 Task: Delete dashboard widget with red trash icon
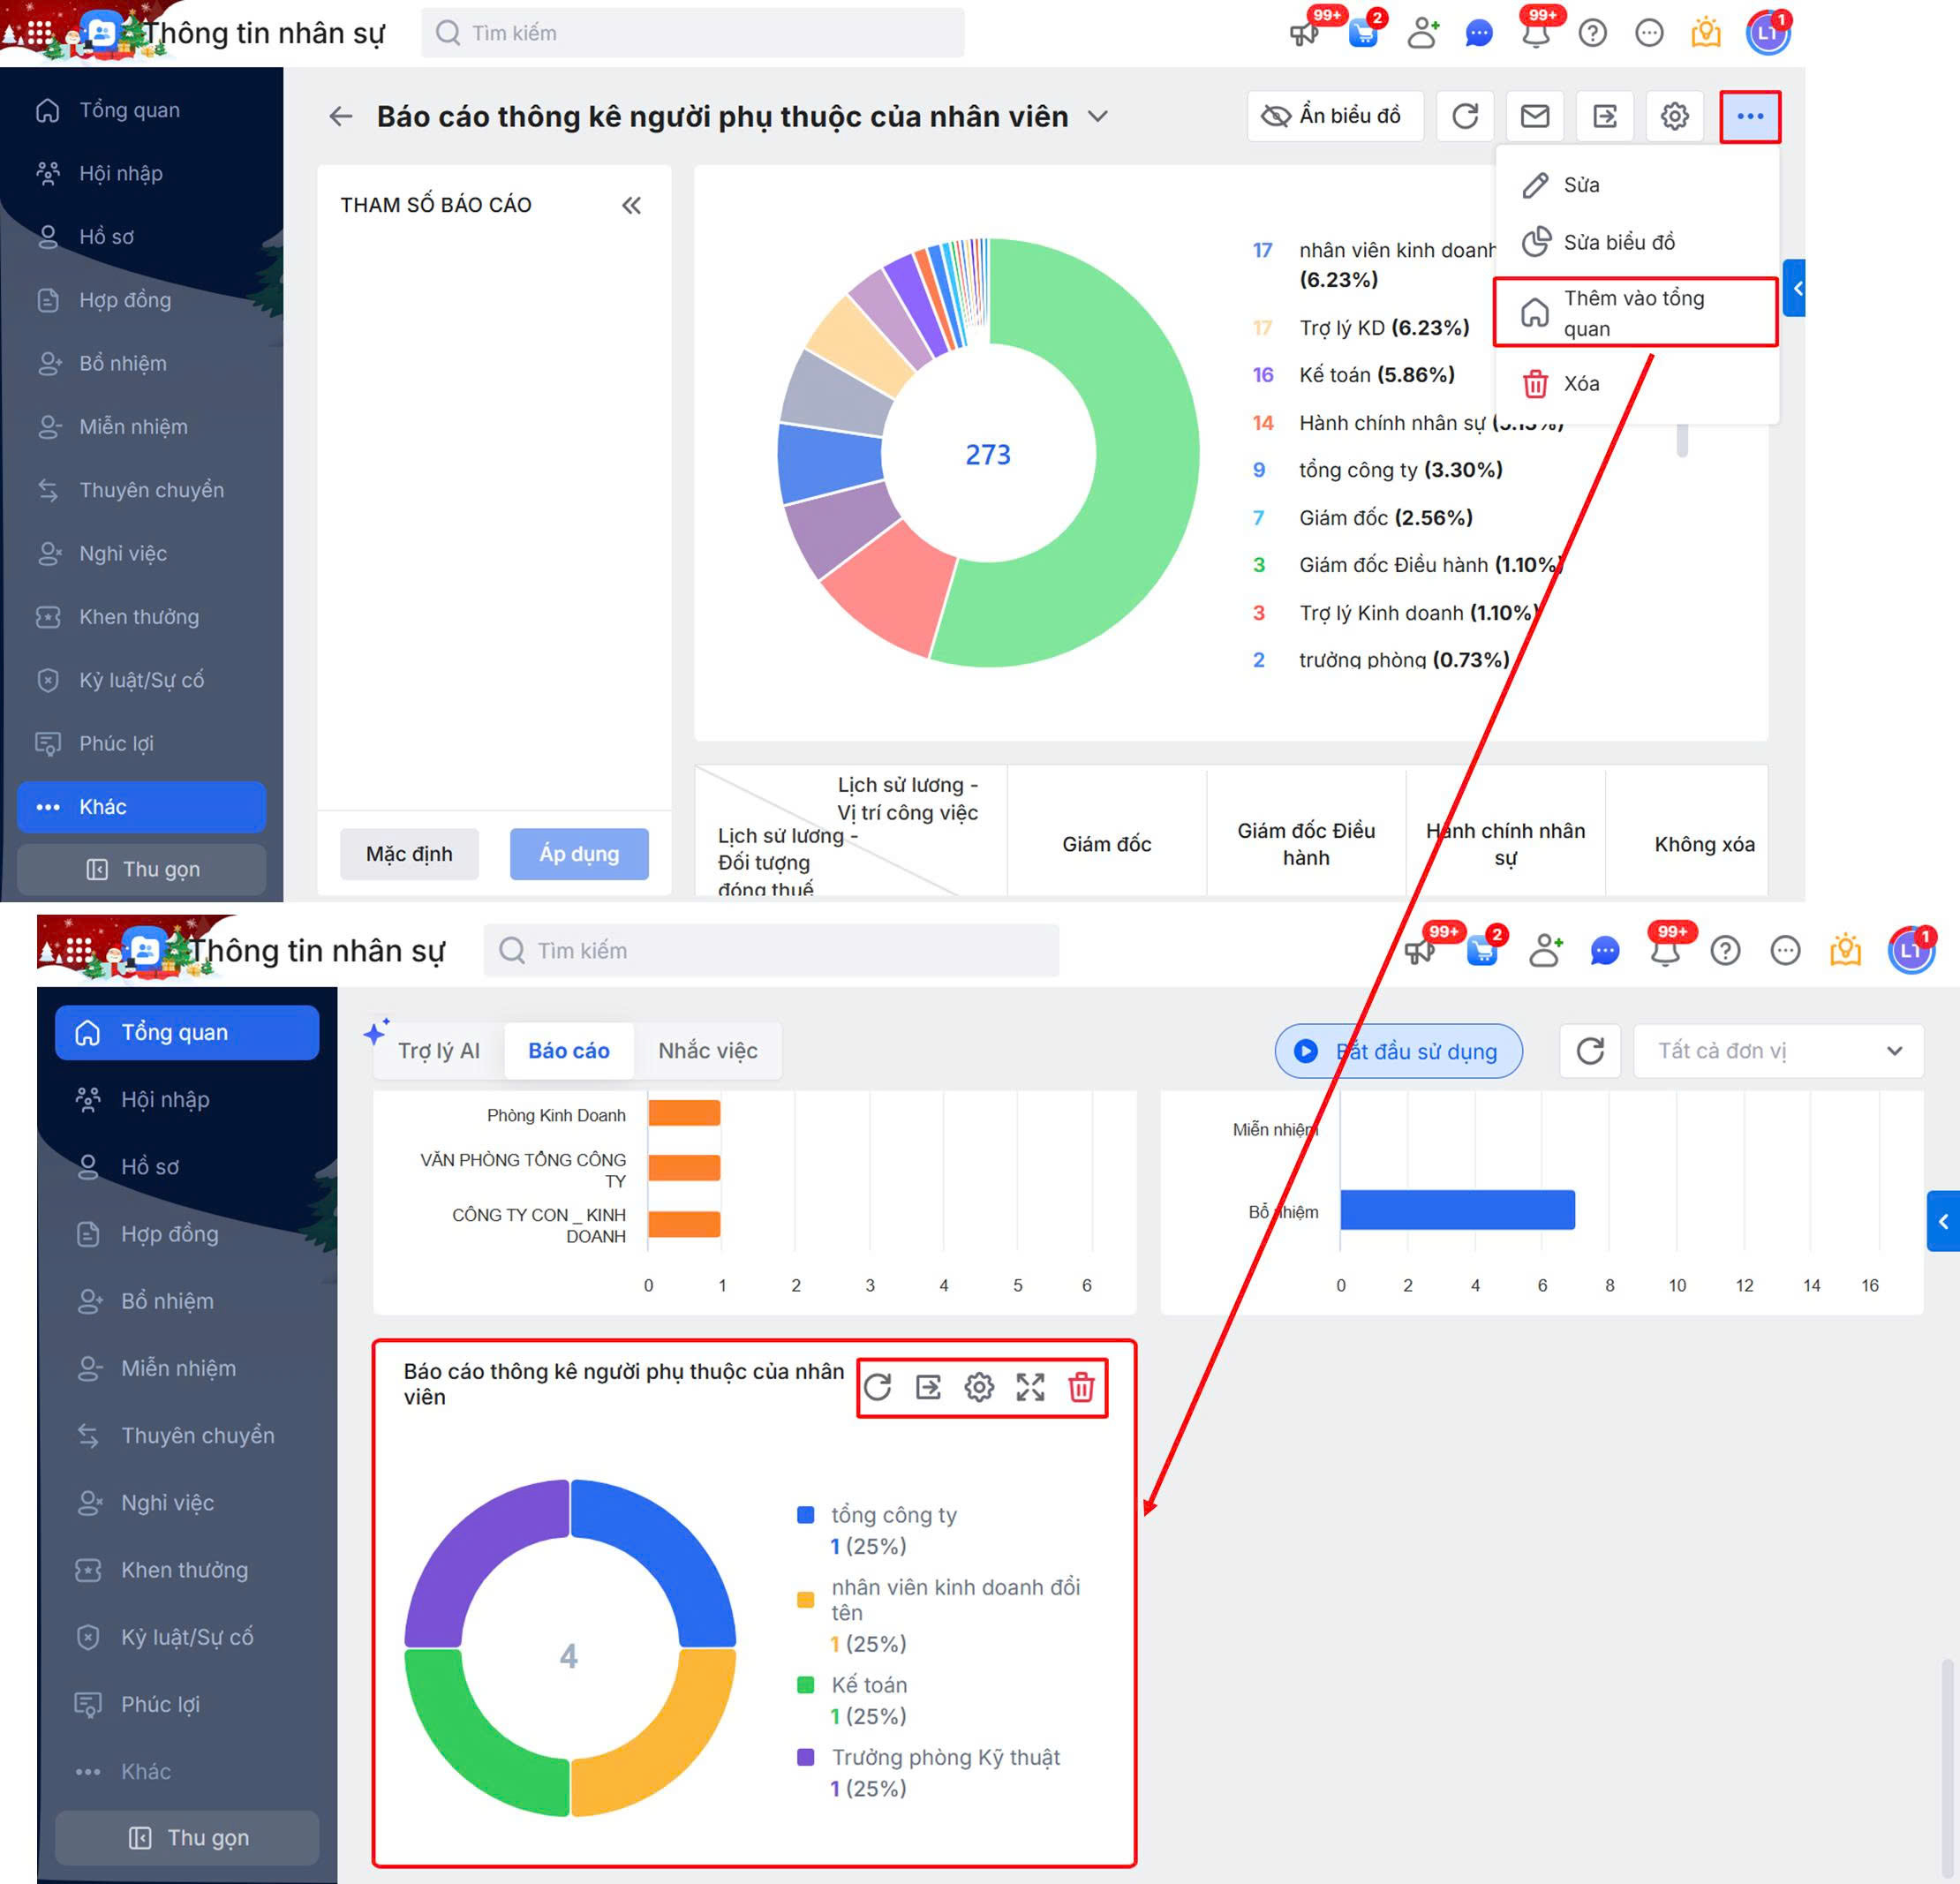point(1081,1387)
